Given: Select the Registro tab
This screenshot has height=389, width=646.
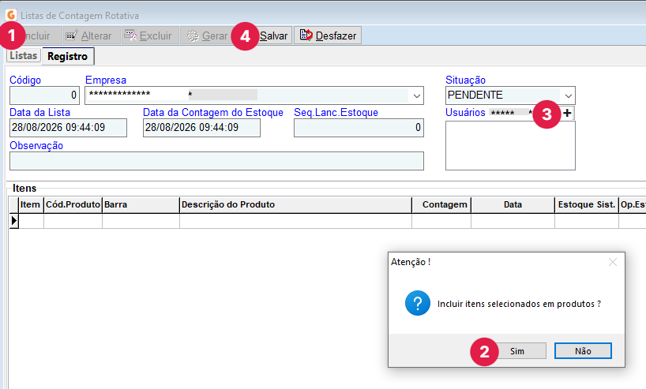Looking at the screenshot, I should (68, 56).
